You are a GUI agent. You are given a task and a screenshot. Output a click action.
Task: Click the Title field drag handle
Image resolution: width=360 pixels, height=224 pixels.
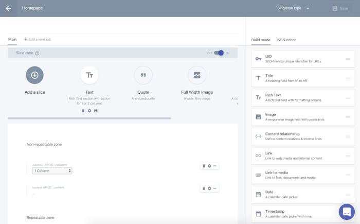(x=348, y=78)
